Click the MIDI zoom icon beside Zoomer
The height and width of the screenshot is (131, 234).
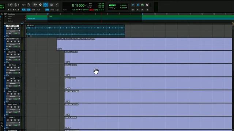(15, 5)
